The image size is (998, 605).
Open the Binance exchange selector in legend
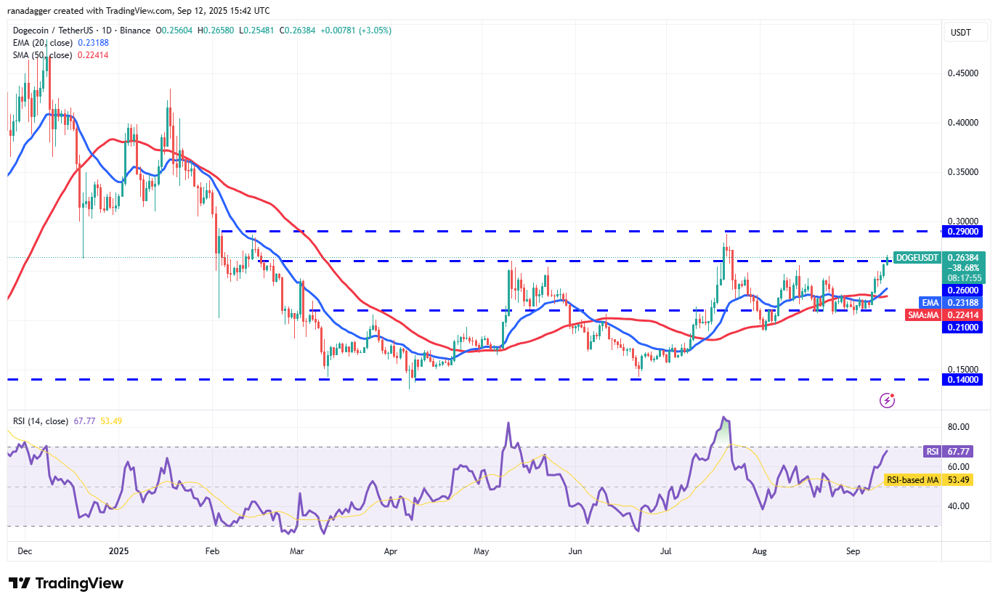tap(134, 31)
